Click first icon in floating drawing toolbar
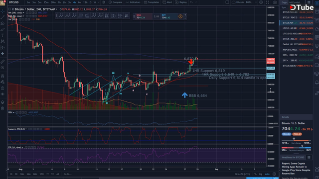This screenshot has width=319, height=179. (61, 15)
